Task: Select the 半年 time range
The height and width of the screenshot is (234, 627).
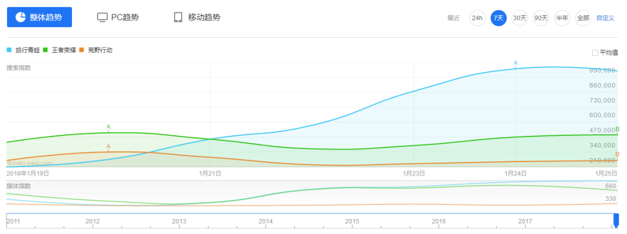Action: (562, 18)
